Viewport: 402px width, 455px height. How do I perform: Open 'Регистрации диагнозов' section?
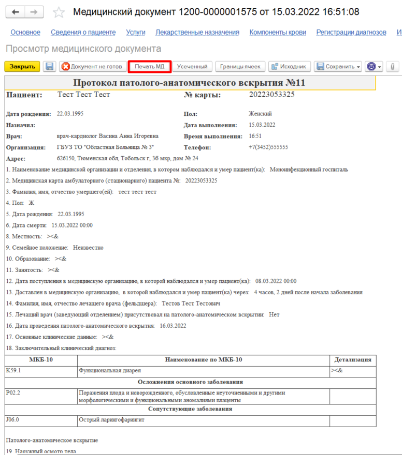pyautogui.click(x=351, y=32)
